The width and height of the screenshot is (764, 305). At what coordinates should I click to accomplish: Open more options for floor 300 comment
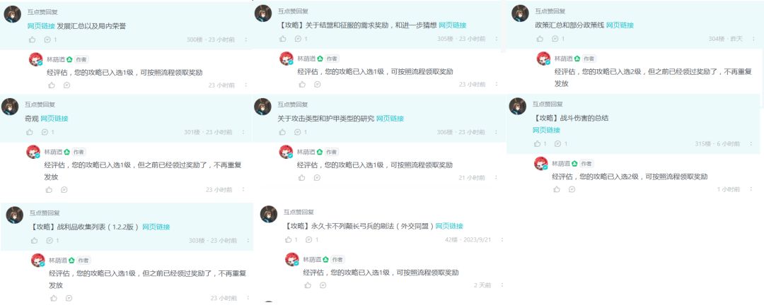[x=246, y=40]
